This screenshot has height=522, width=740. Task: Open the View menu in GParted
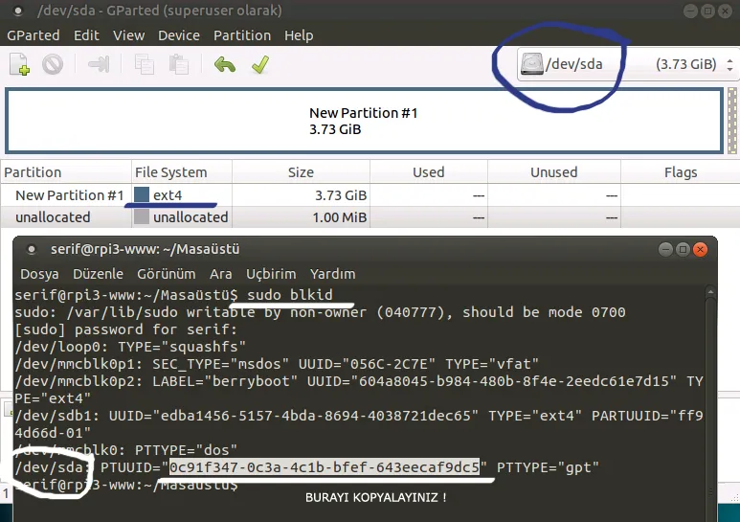point(128,35)
